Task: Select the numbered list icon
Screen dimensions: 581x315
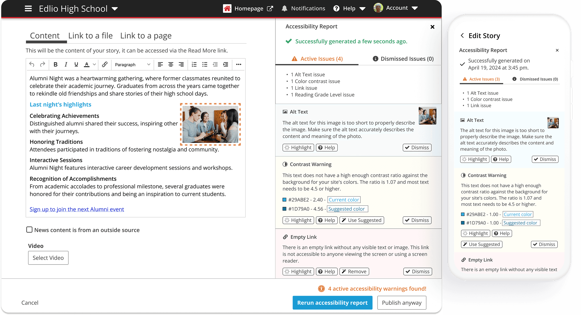Action: (x=194, y=64)
